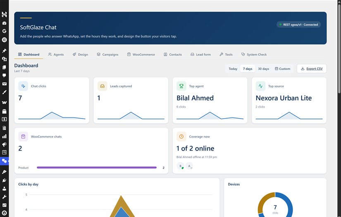Click the Export CSV button
The image size is (341, 217).
pyautogui.click(x=311, y=69)
